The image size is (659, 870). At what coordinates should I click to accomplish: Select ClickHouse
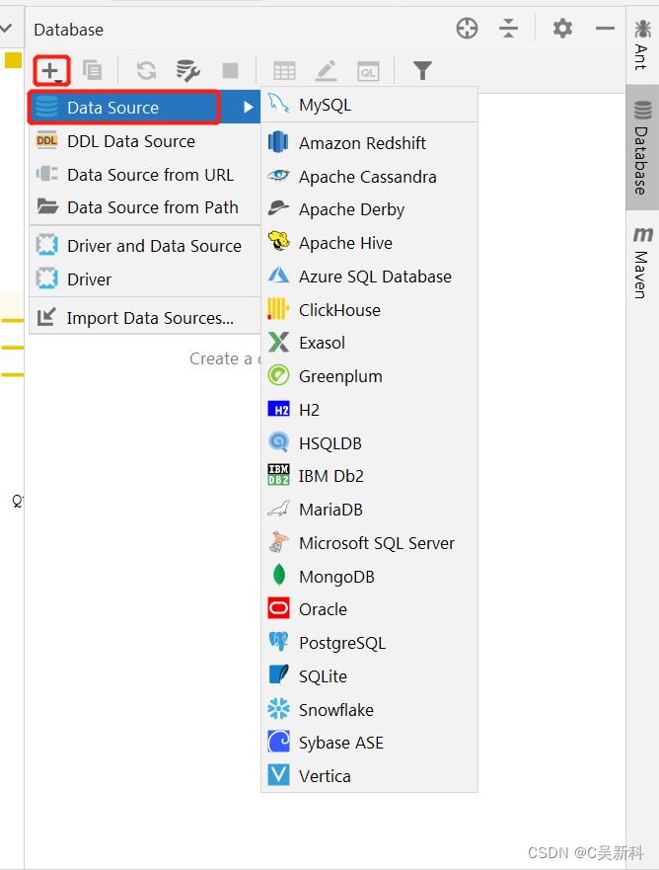pos(369,310)
